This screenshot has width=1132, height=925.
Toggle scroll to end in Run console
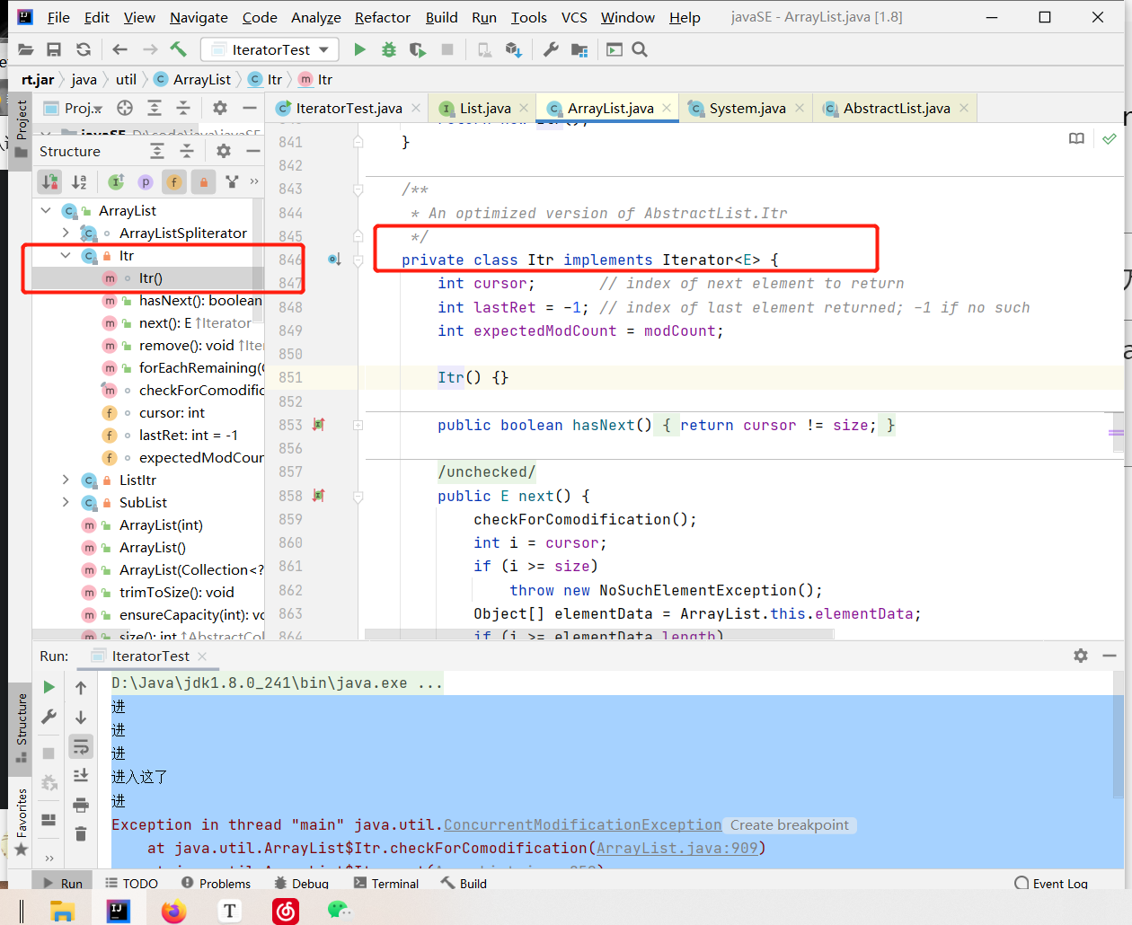coord(81,775)
